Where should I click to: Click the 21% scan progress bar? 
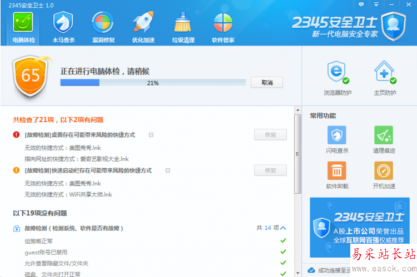click(153, 83)
